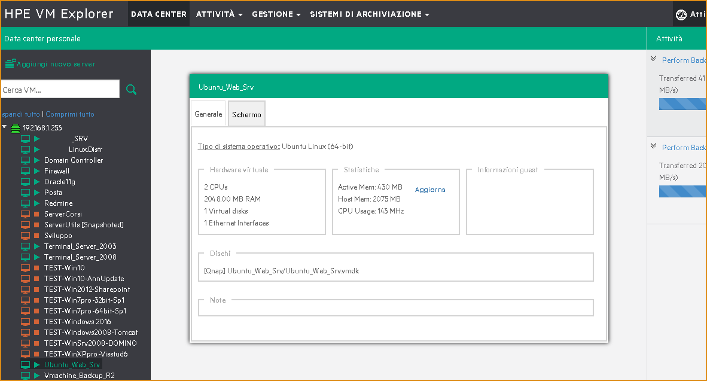The width and height of the screenshot is (707, 381).
Task: Select the Redmine VM entry
Action: [58, 203]
